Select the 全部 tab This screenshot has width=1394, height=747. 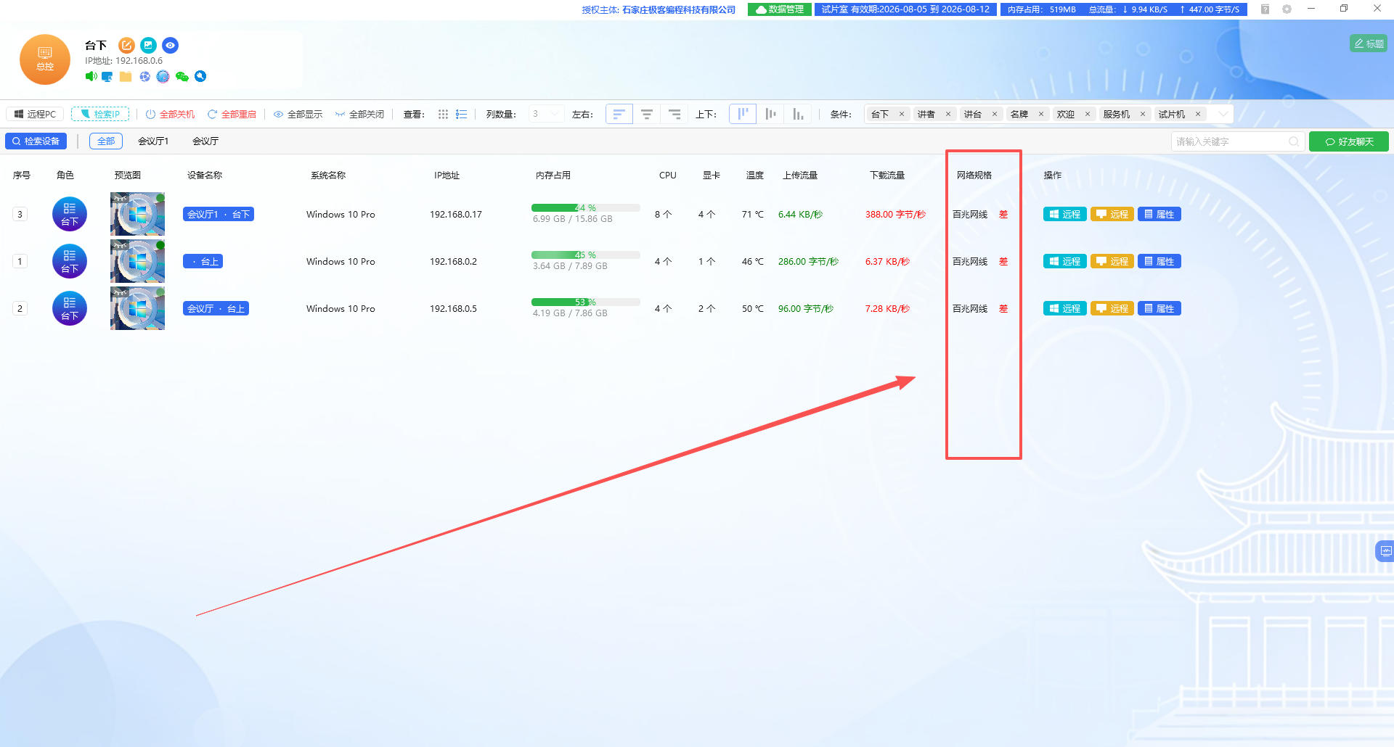click(x=106, y=141)
